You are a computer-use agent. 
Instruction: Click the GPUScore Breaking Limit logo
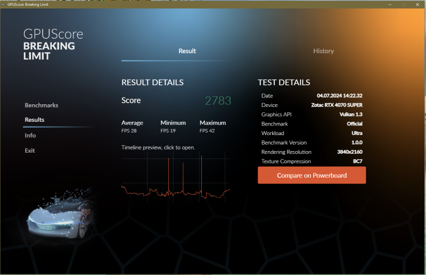tap(53, 45)
